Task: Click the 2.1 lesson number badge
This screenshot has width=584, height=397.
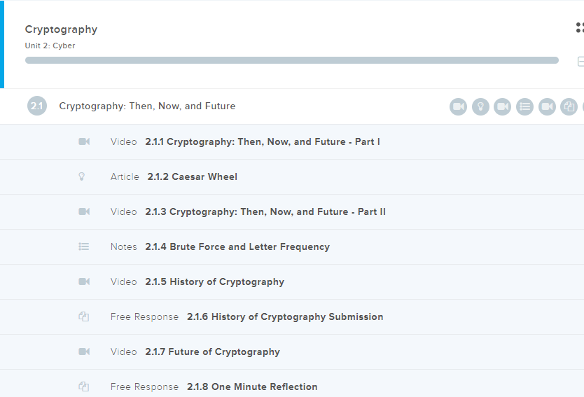Action: (37, 106)
